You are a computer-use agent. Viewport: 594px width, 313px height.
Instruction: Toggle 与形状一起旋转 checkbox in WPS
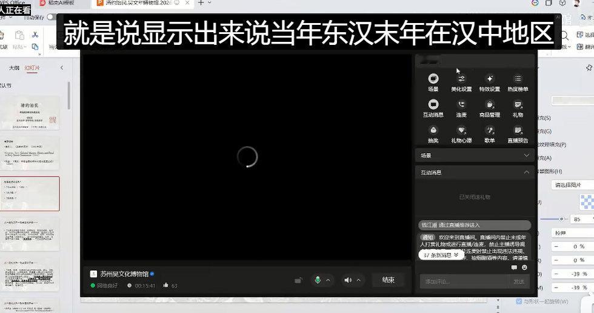pos(519,301)
